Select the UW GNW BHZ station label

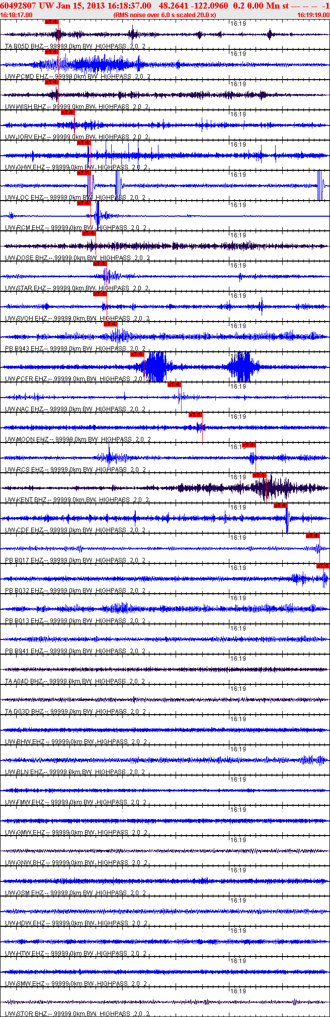(25, 863)
